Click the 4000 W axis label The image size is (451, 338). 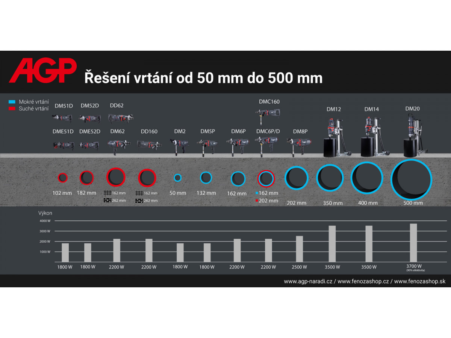point(45,220)
